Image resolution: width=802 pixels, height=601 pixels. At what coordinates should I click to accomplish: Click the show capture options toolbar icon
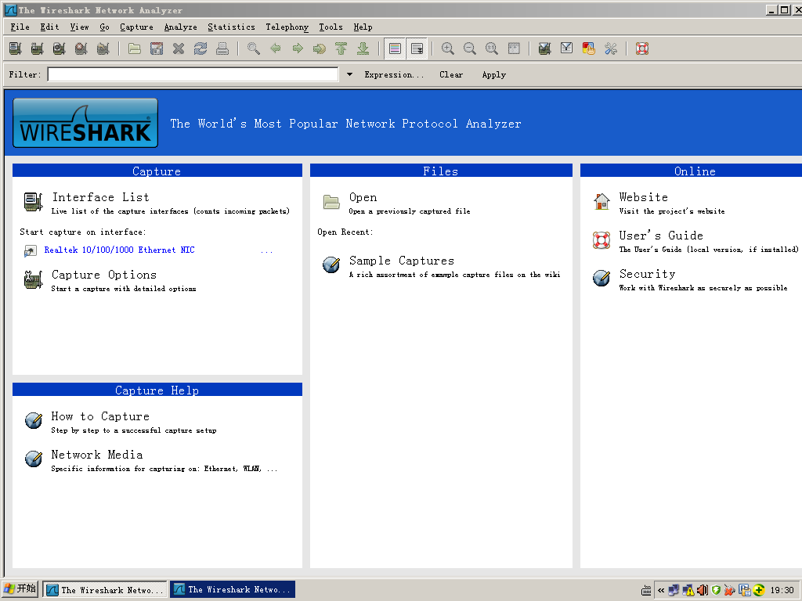tap(37, 49)
